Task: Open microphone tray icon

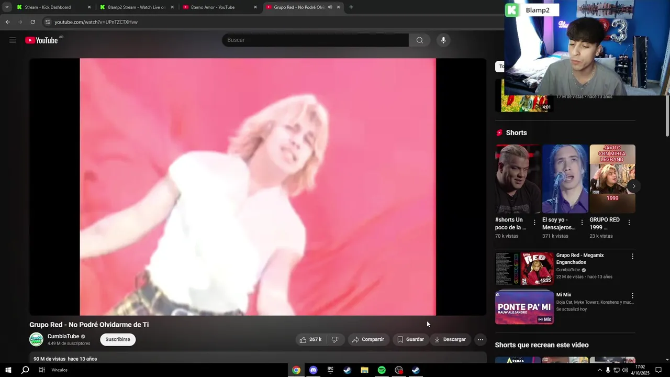Action: 608,370
